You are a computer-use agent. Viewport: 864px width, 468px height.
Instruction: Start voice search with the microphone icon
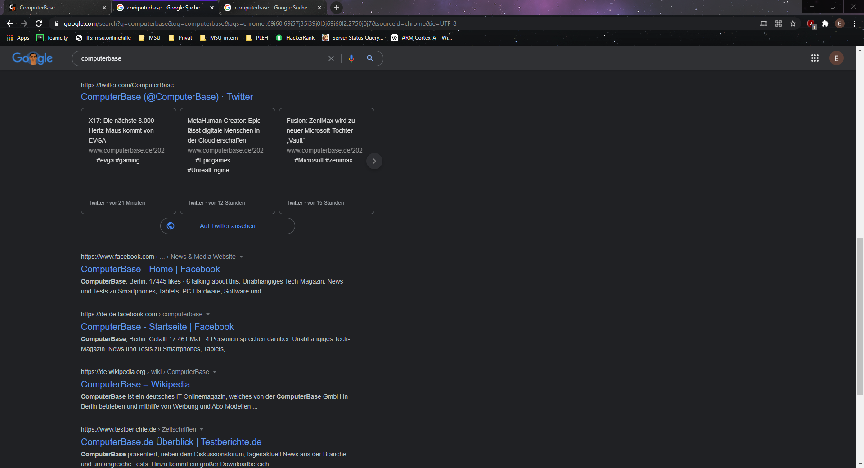coord(351,58)
